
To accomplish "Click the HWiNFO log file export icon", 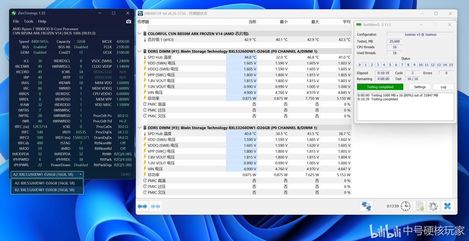I will pos(419,206).
